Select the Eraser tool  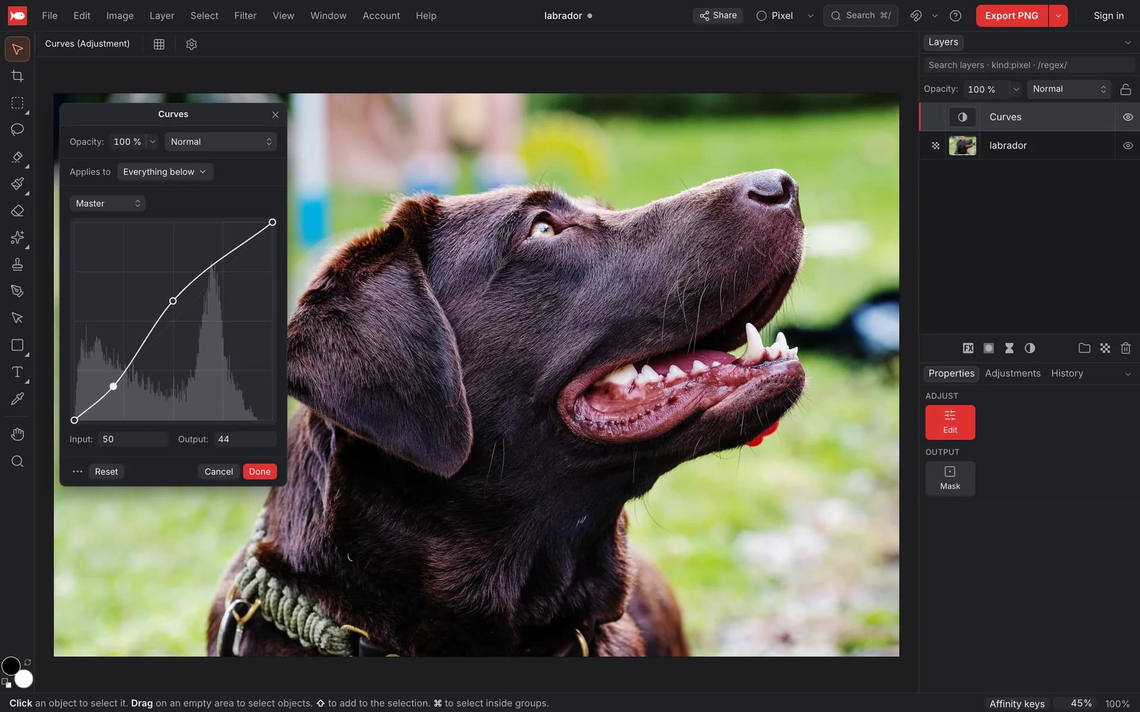click(x=17, y=211)
